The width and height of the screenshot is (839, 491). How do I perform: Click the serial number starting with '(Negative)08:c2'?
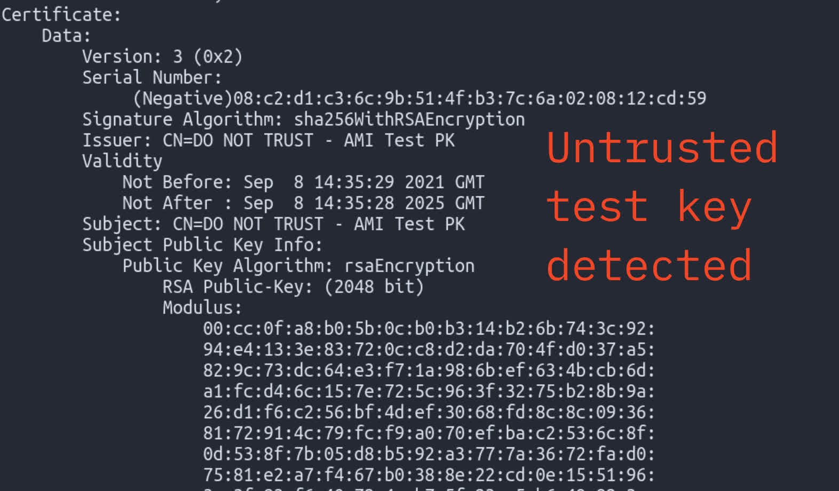[x=419, y=98]
